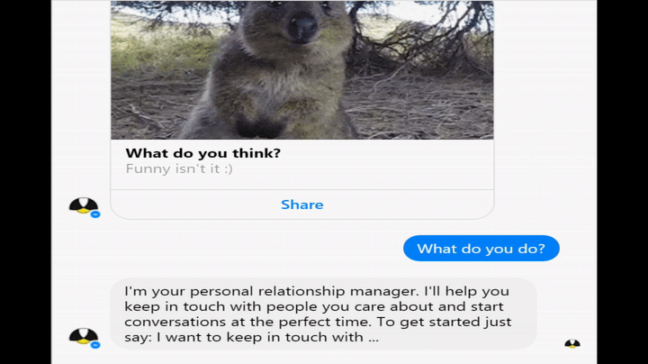Click the Messenger badge on the upper bot avatar

95,214
